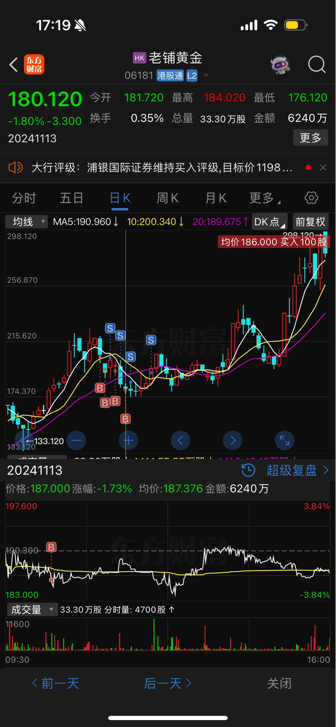
Task: Tap 关闭 to close the panel
Action: click(x=279, y=683)
